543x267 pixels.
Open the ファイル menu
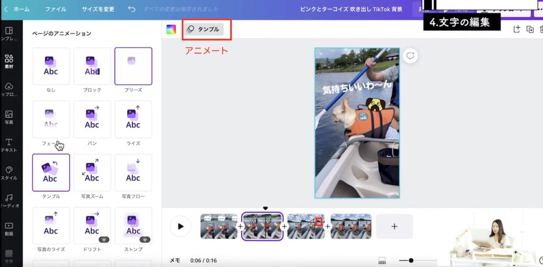(55, 10)
